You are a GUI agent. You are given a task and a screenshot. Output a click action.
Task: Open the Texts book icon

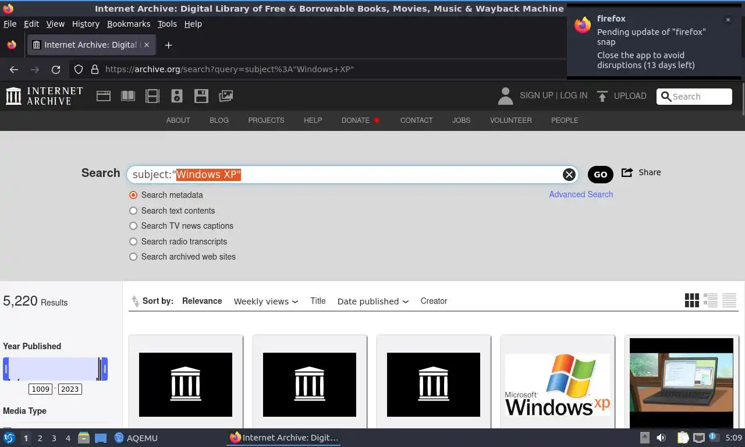click(x=128, y=96)
